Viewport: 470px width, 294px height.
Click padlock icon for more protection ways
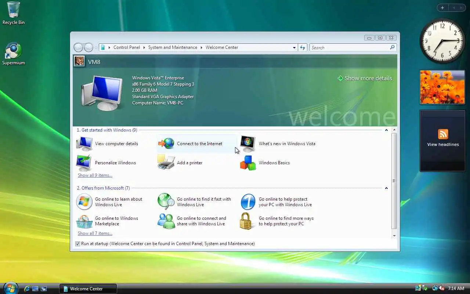point(246,221)
